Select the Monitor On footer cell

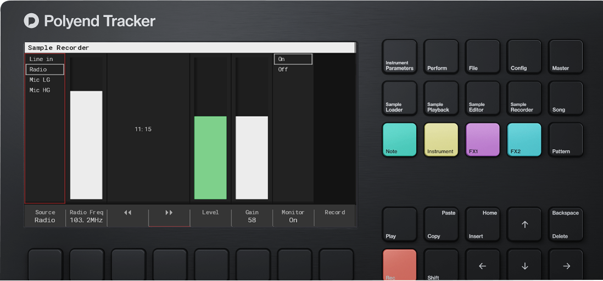(293, 216)
